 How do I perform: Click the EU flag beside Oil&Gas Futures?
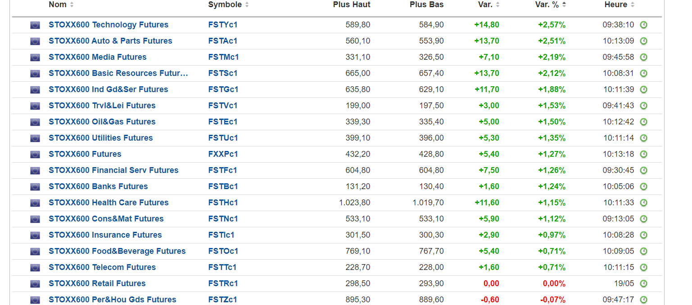point(35,122)
